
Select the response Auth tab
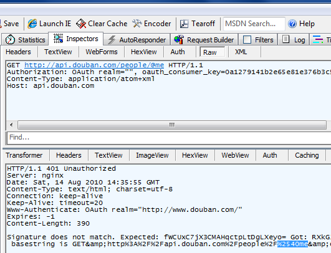[270, 155]
